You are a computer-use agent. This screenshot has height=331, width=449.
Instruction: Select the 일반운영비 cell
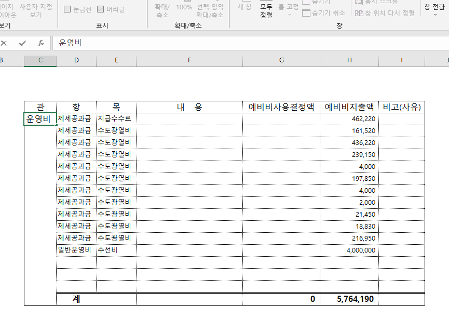tap(76, 250)
